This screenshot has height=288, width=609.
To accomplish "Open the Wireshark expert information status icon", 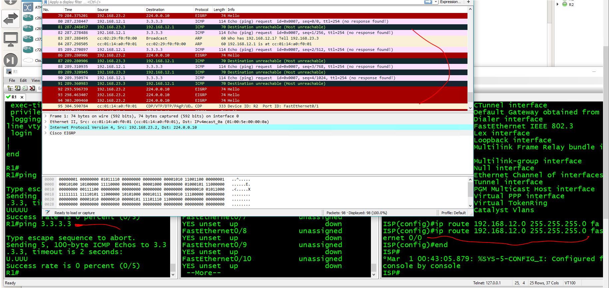I will (x=48, y=213).
